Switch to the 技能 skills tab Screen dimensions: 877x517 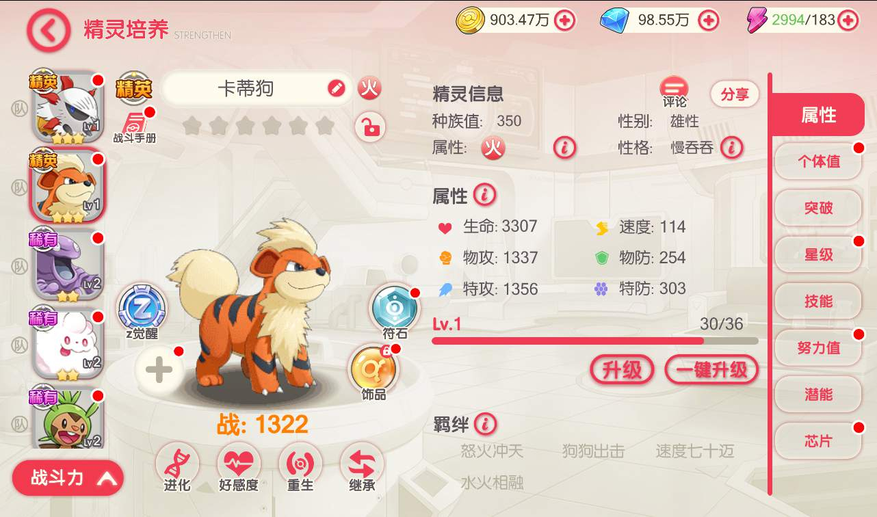tap(818, 301)
